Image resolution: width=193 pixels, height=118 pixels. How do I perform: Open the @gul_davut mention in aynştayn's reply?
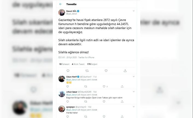pos(72,110)
